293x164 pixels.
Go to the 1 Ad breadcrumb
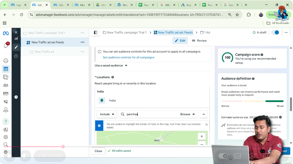click(x=205, y=32)
